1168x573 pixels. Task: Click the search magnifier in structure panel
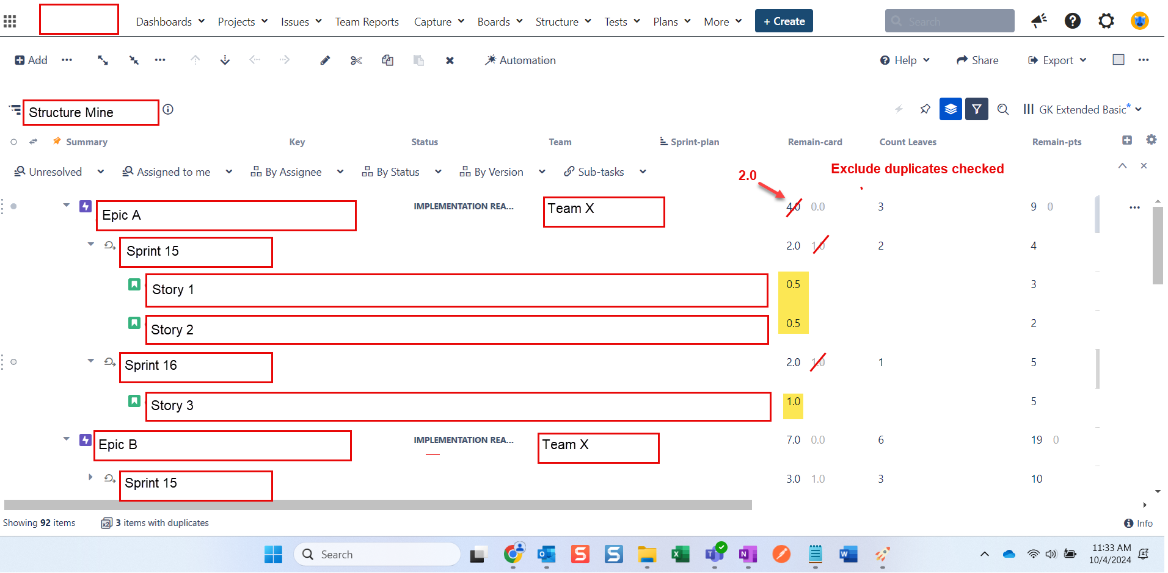pyautogui.click(x=1002, y=109)
